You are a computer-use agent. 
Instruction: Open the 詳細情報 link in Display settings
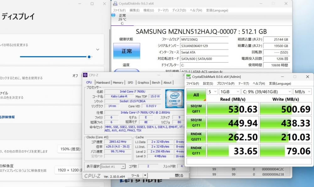pos(8,117)
